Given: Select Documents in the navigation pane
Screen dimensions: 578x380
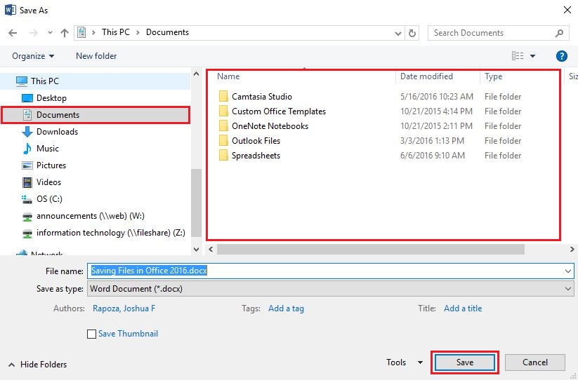Looking at the screenshot, I should tap(95, 115).
